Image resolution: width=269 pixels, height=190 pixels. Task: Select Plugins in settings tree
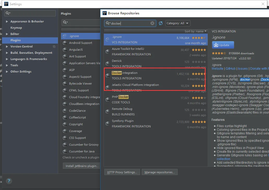[x=30, y=40]
